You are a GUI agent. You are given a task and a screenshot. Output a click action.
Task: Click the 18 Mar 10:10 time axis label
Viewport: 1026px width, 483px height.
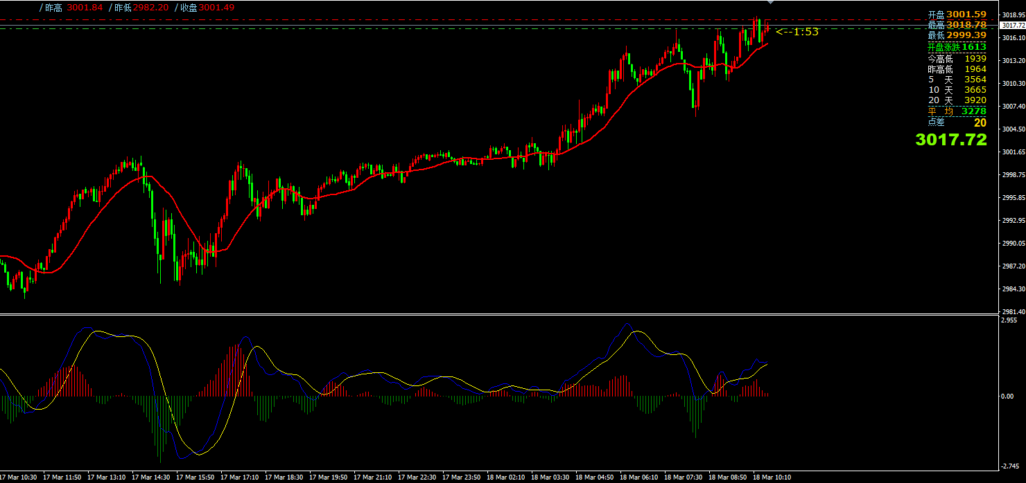[x=772, y=477]
